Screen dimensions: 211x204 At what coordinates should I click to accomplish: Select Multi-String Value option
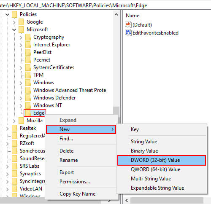point(162,179)
